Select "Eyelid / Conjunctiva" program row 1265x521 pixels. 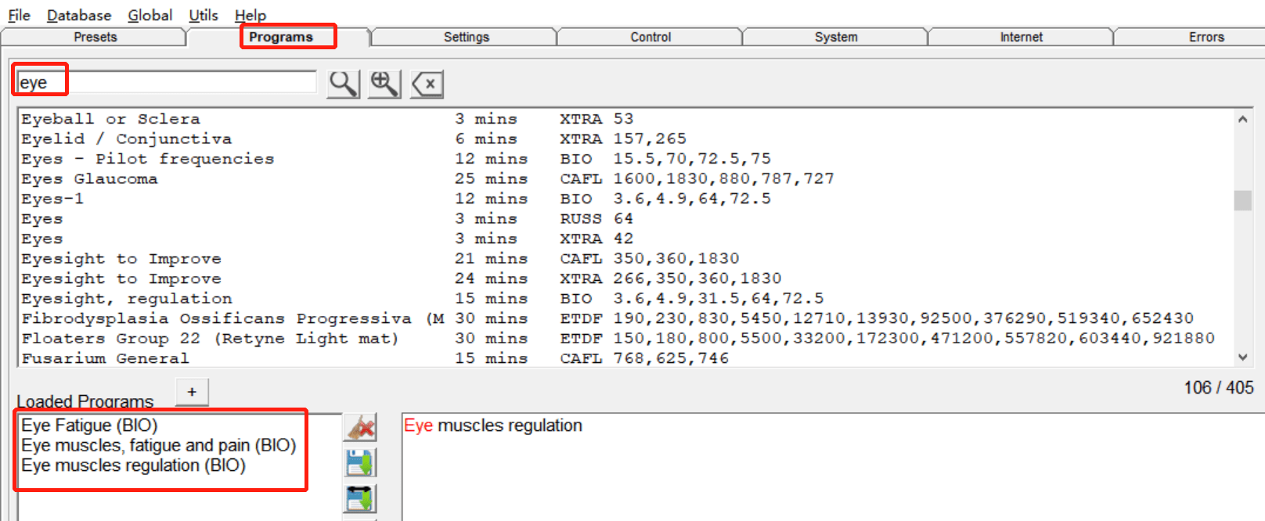pos(625,138)
